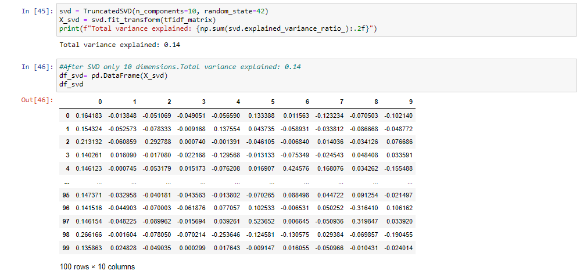Click the TruncatedSVD code line
The image size is (580, 274).
click(x=163, y=11)
